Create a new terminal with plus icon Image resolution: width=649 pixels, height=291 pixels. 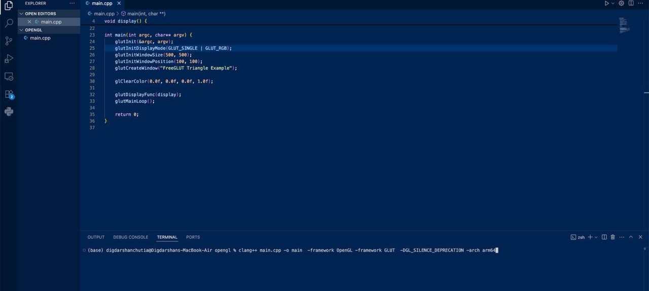590,237
